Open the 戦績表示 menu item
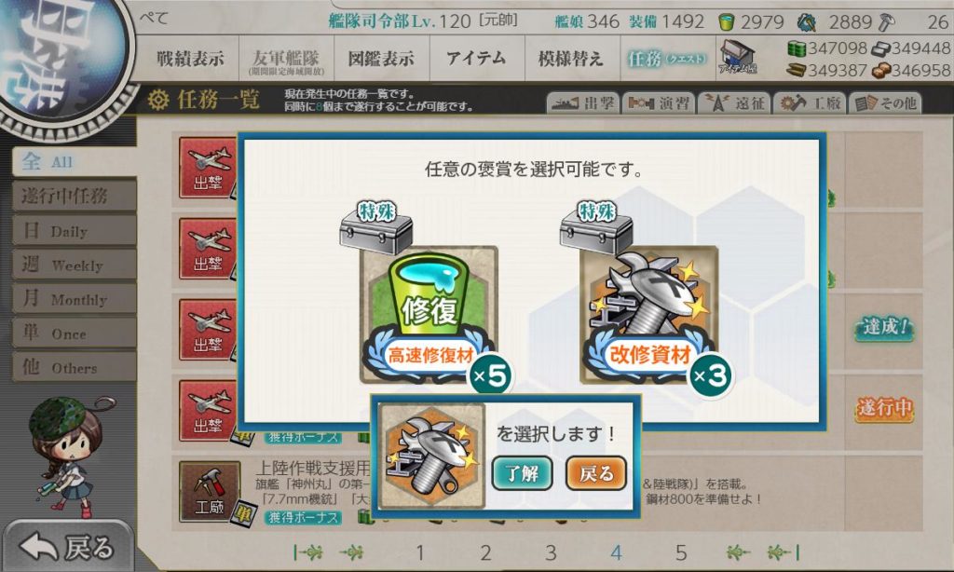 tap(190, 59)
